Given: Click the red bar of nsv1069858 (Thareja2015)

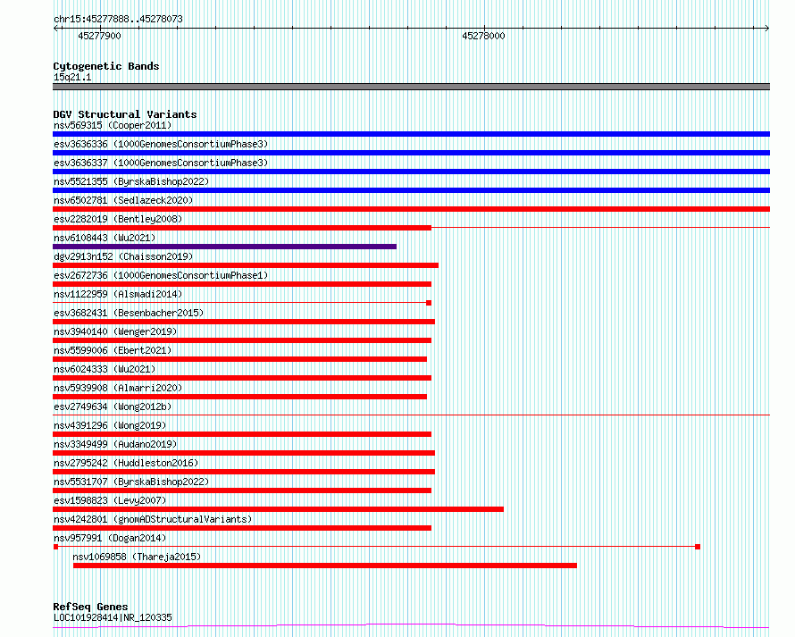Looking at the screenshot, I should coord(325,566).
